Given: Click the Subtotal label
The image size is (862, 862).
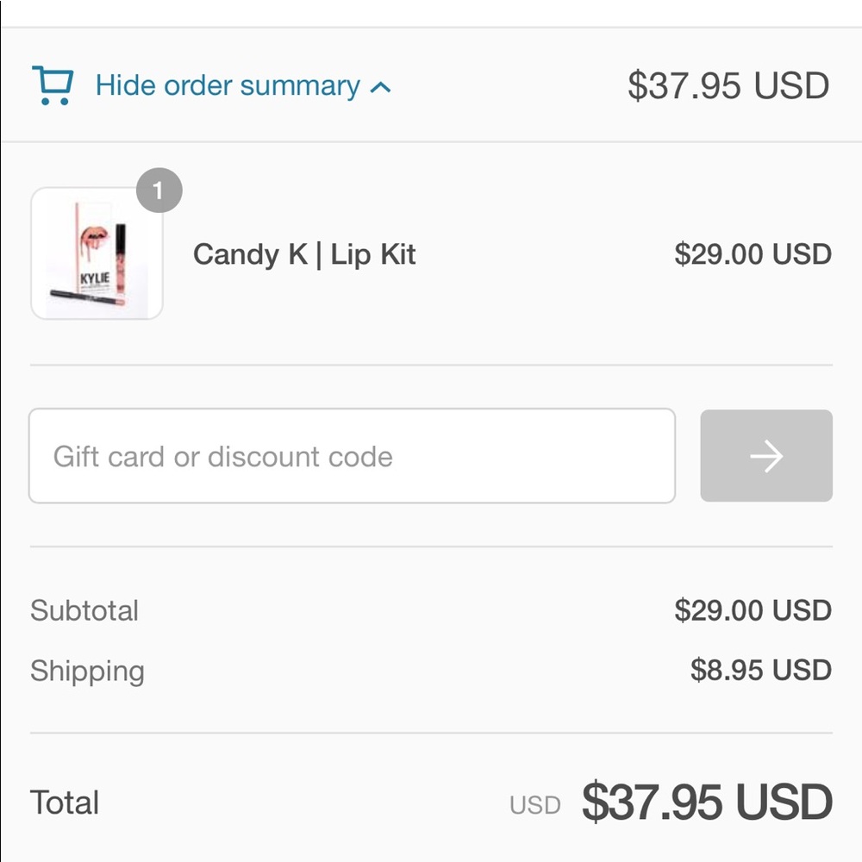Looking at the screenshot, I should (x=84, y=610).
